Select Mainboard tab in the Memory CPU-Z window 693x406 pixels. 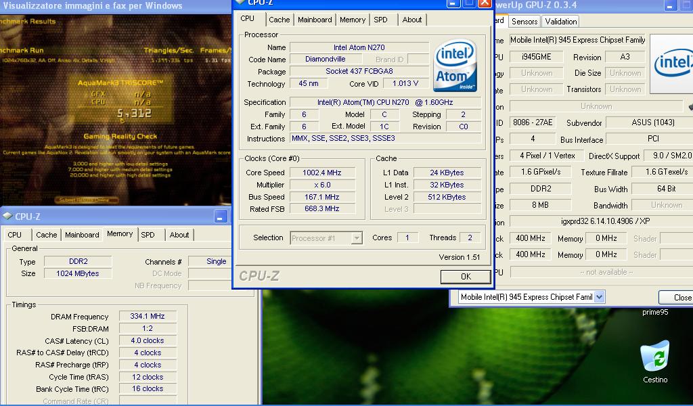82,235
